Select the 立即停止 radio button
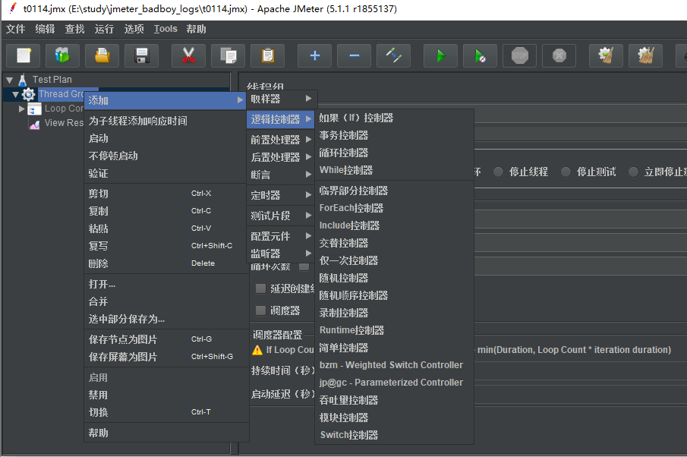This screenshot has height=457, width=687. pyautogui.click(x=633, y=172)
